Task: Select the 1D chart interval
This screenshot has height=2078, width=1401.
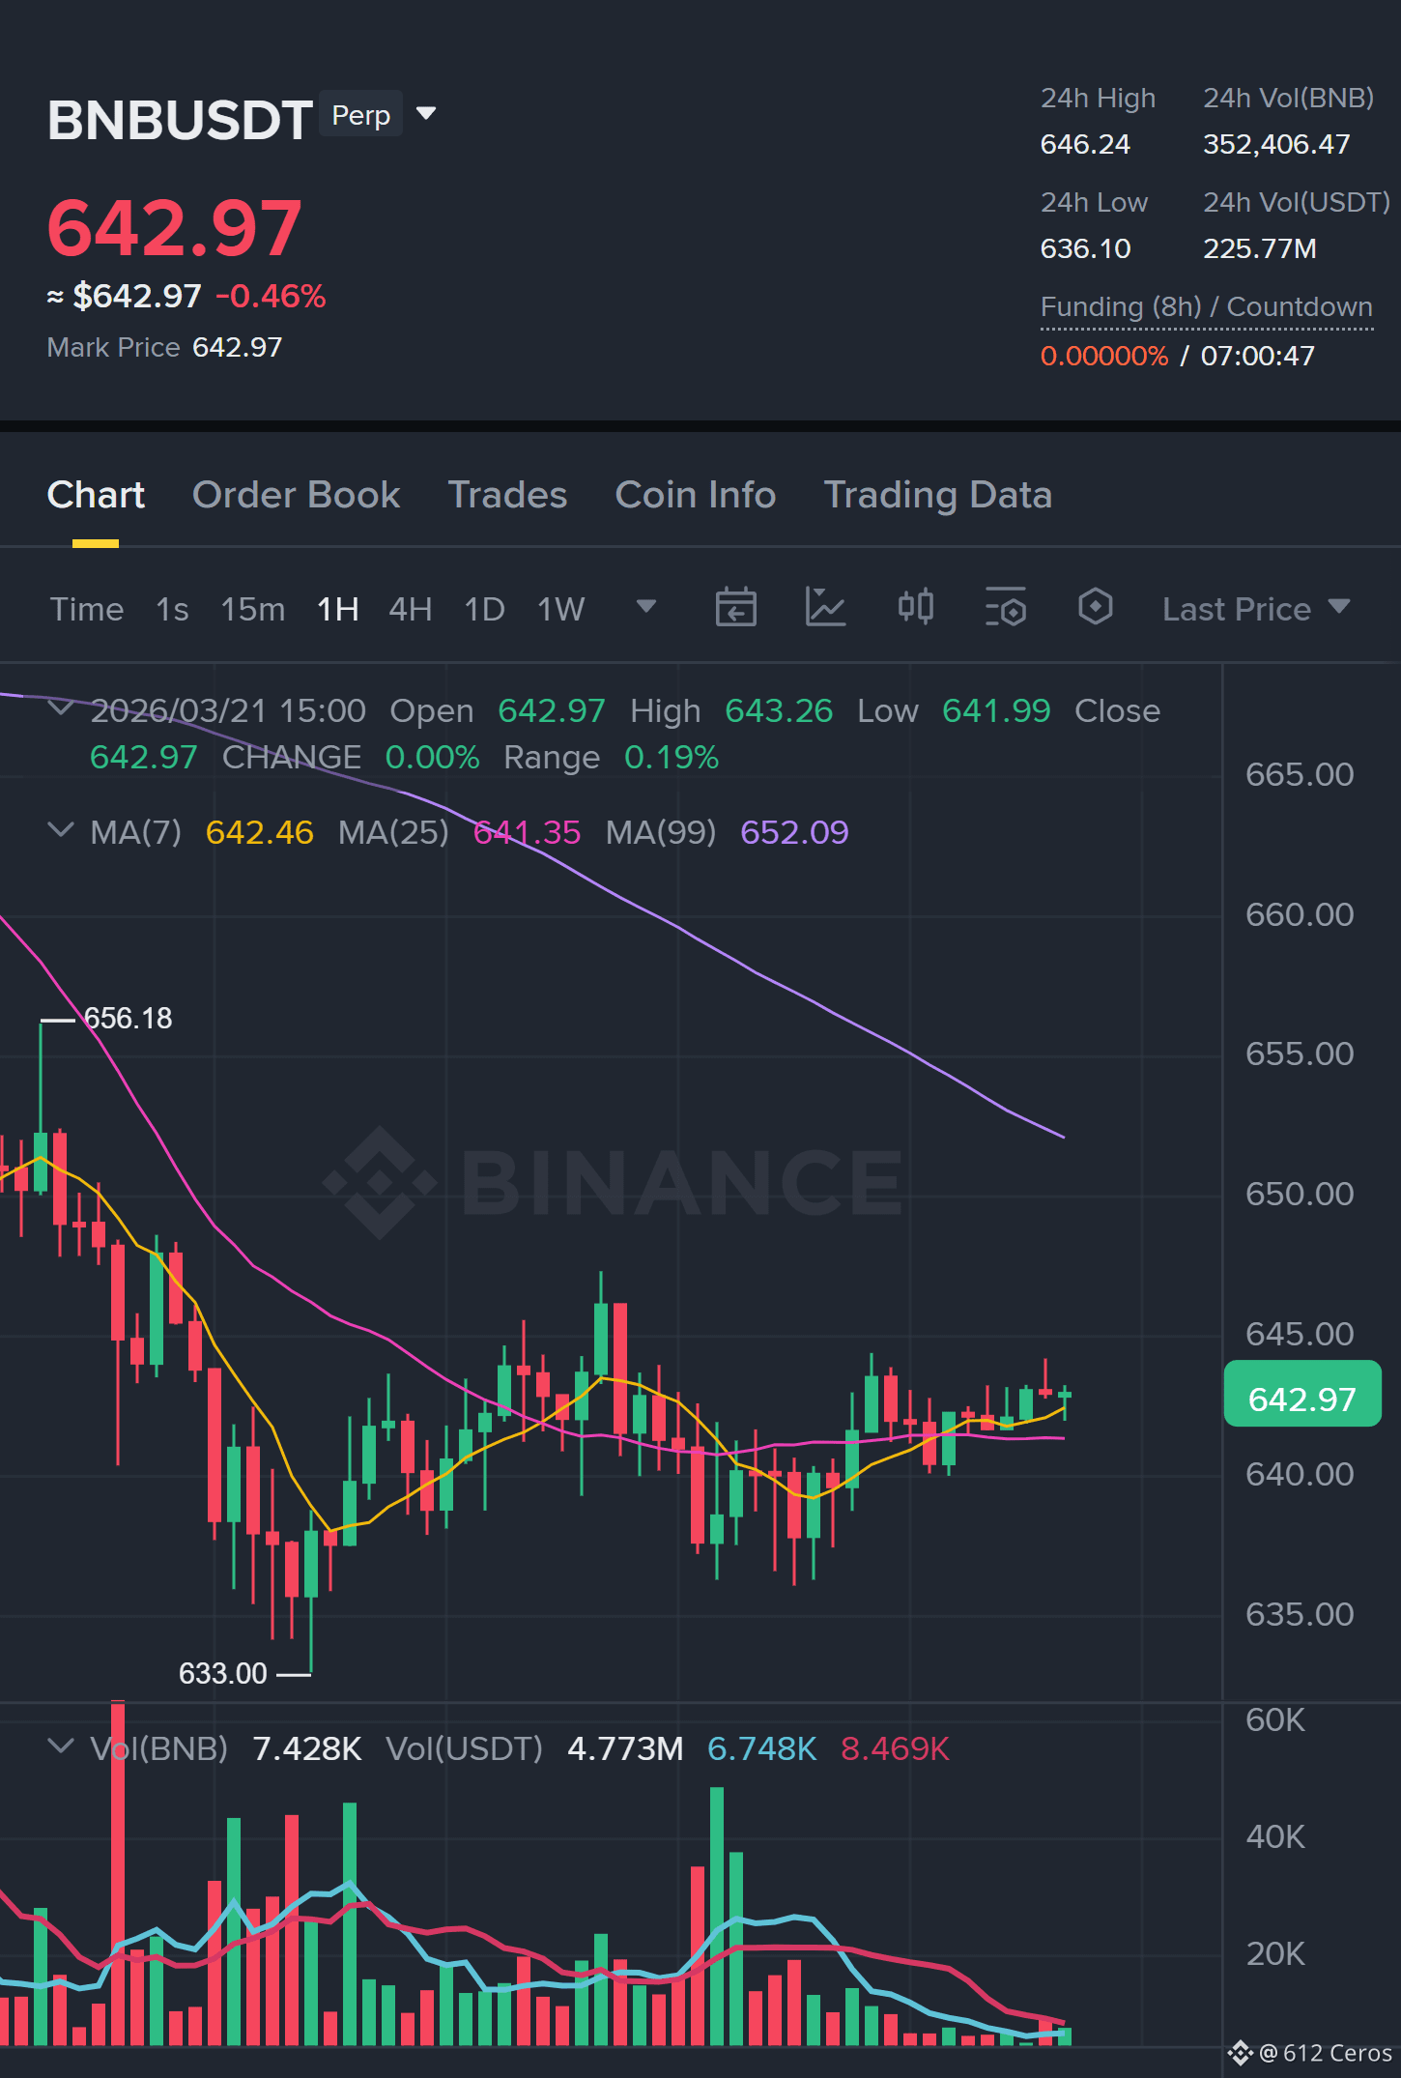Action: 484,610
